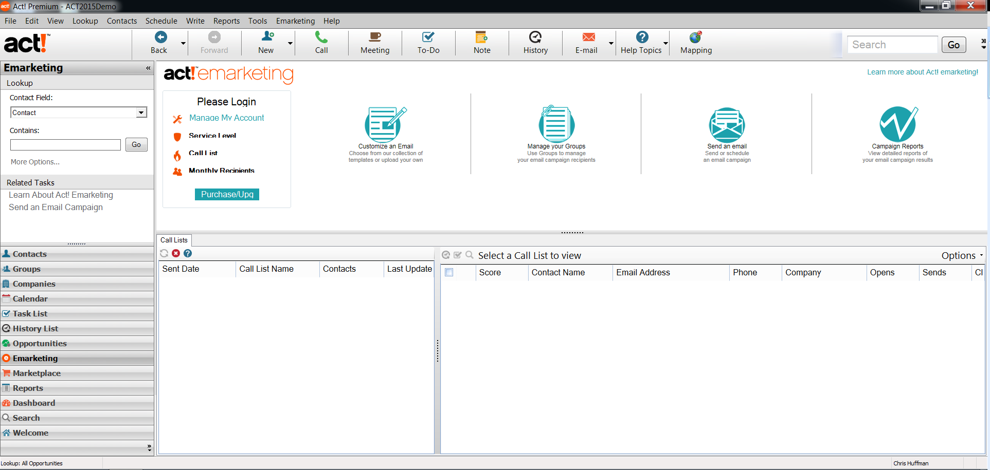Image resolution: width=990 pixels, height=470 pixels.
Task: Open the E-mail dropdown arrow
Action: tap(611, 43)
